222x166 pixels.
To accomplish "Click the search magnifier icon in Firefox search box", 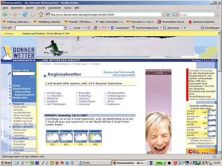I will coord(217,15).
